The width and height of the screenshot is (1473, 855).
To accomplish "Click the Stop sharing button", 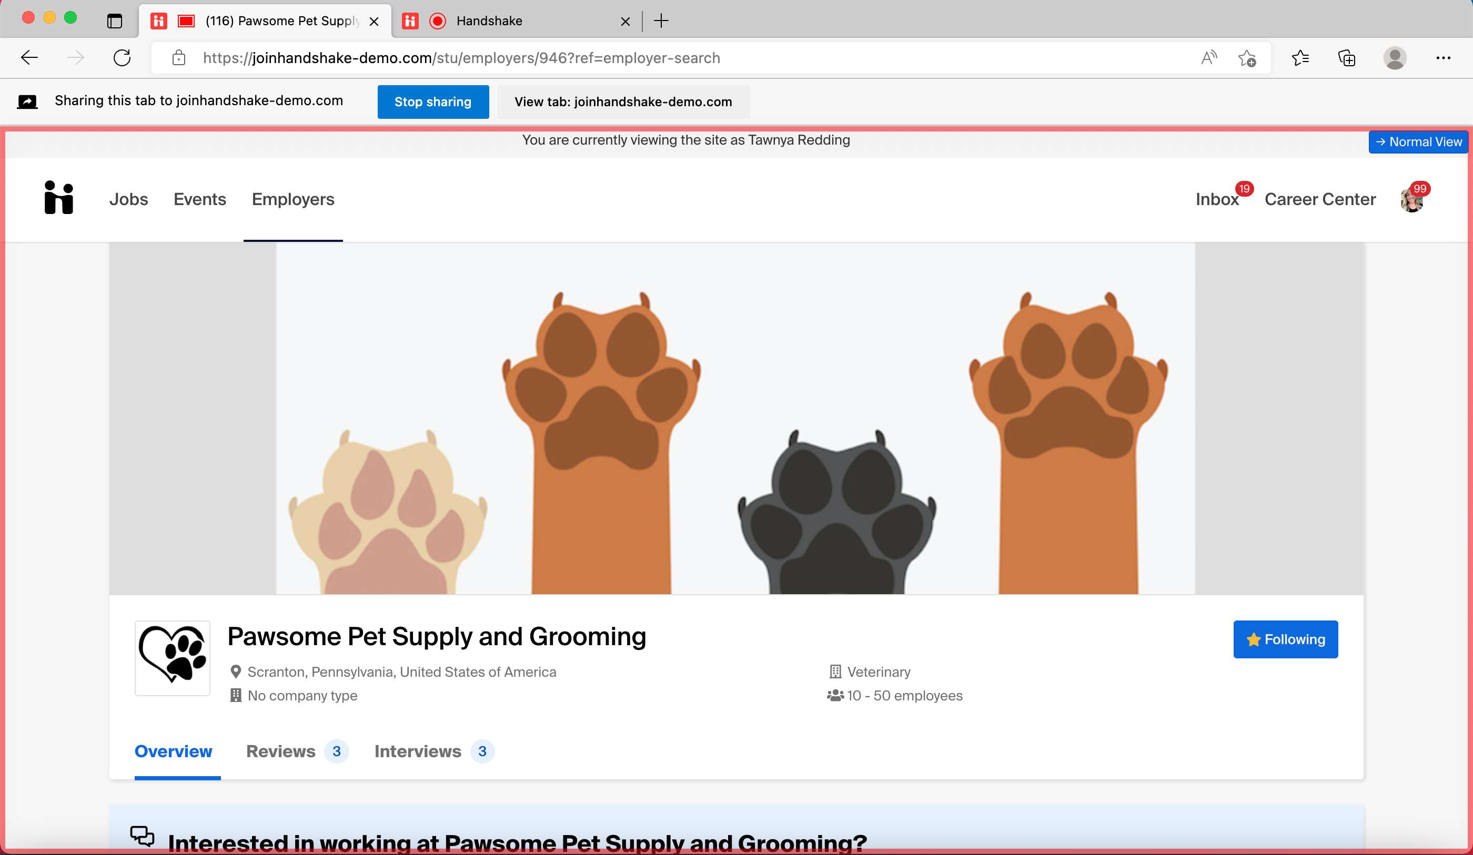I will tap(432, 101).
